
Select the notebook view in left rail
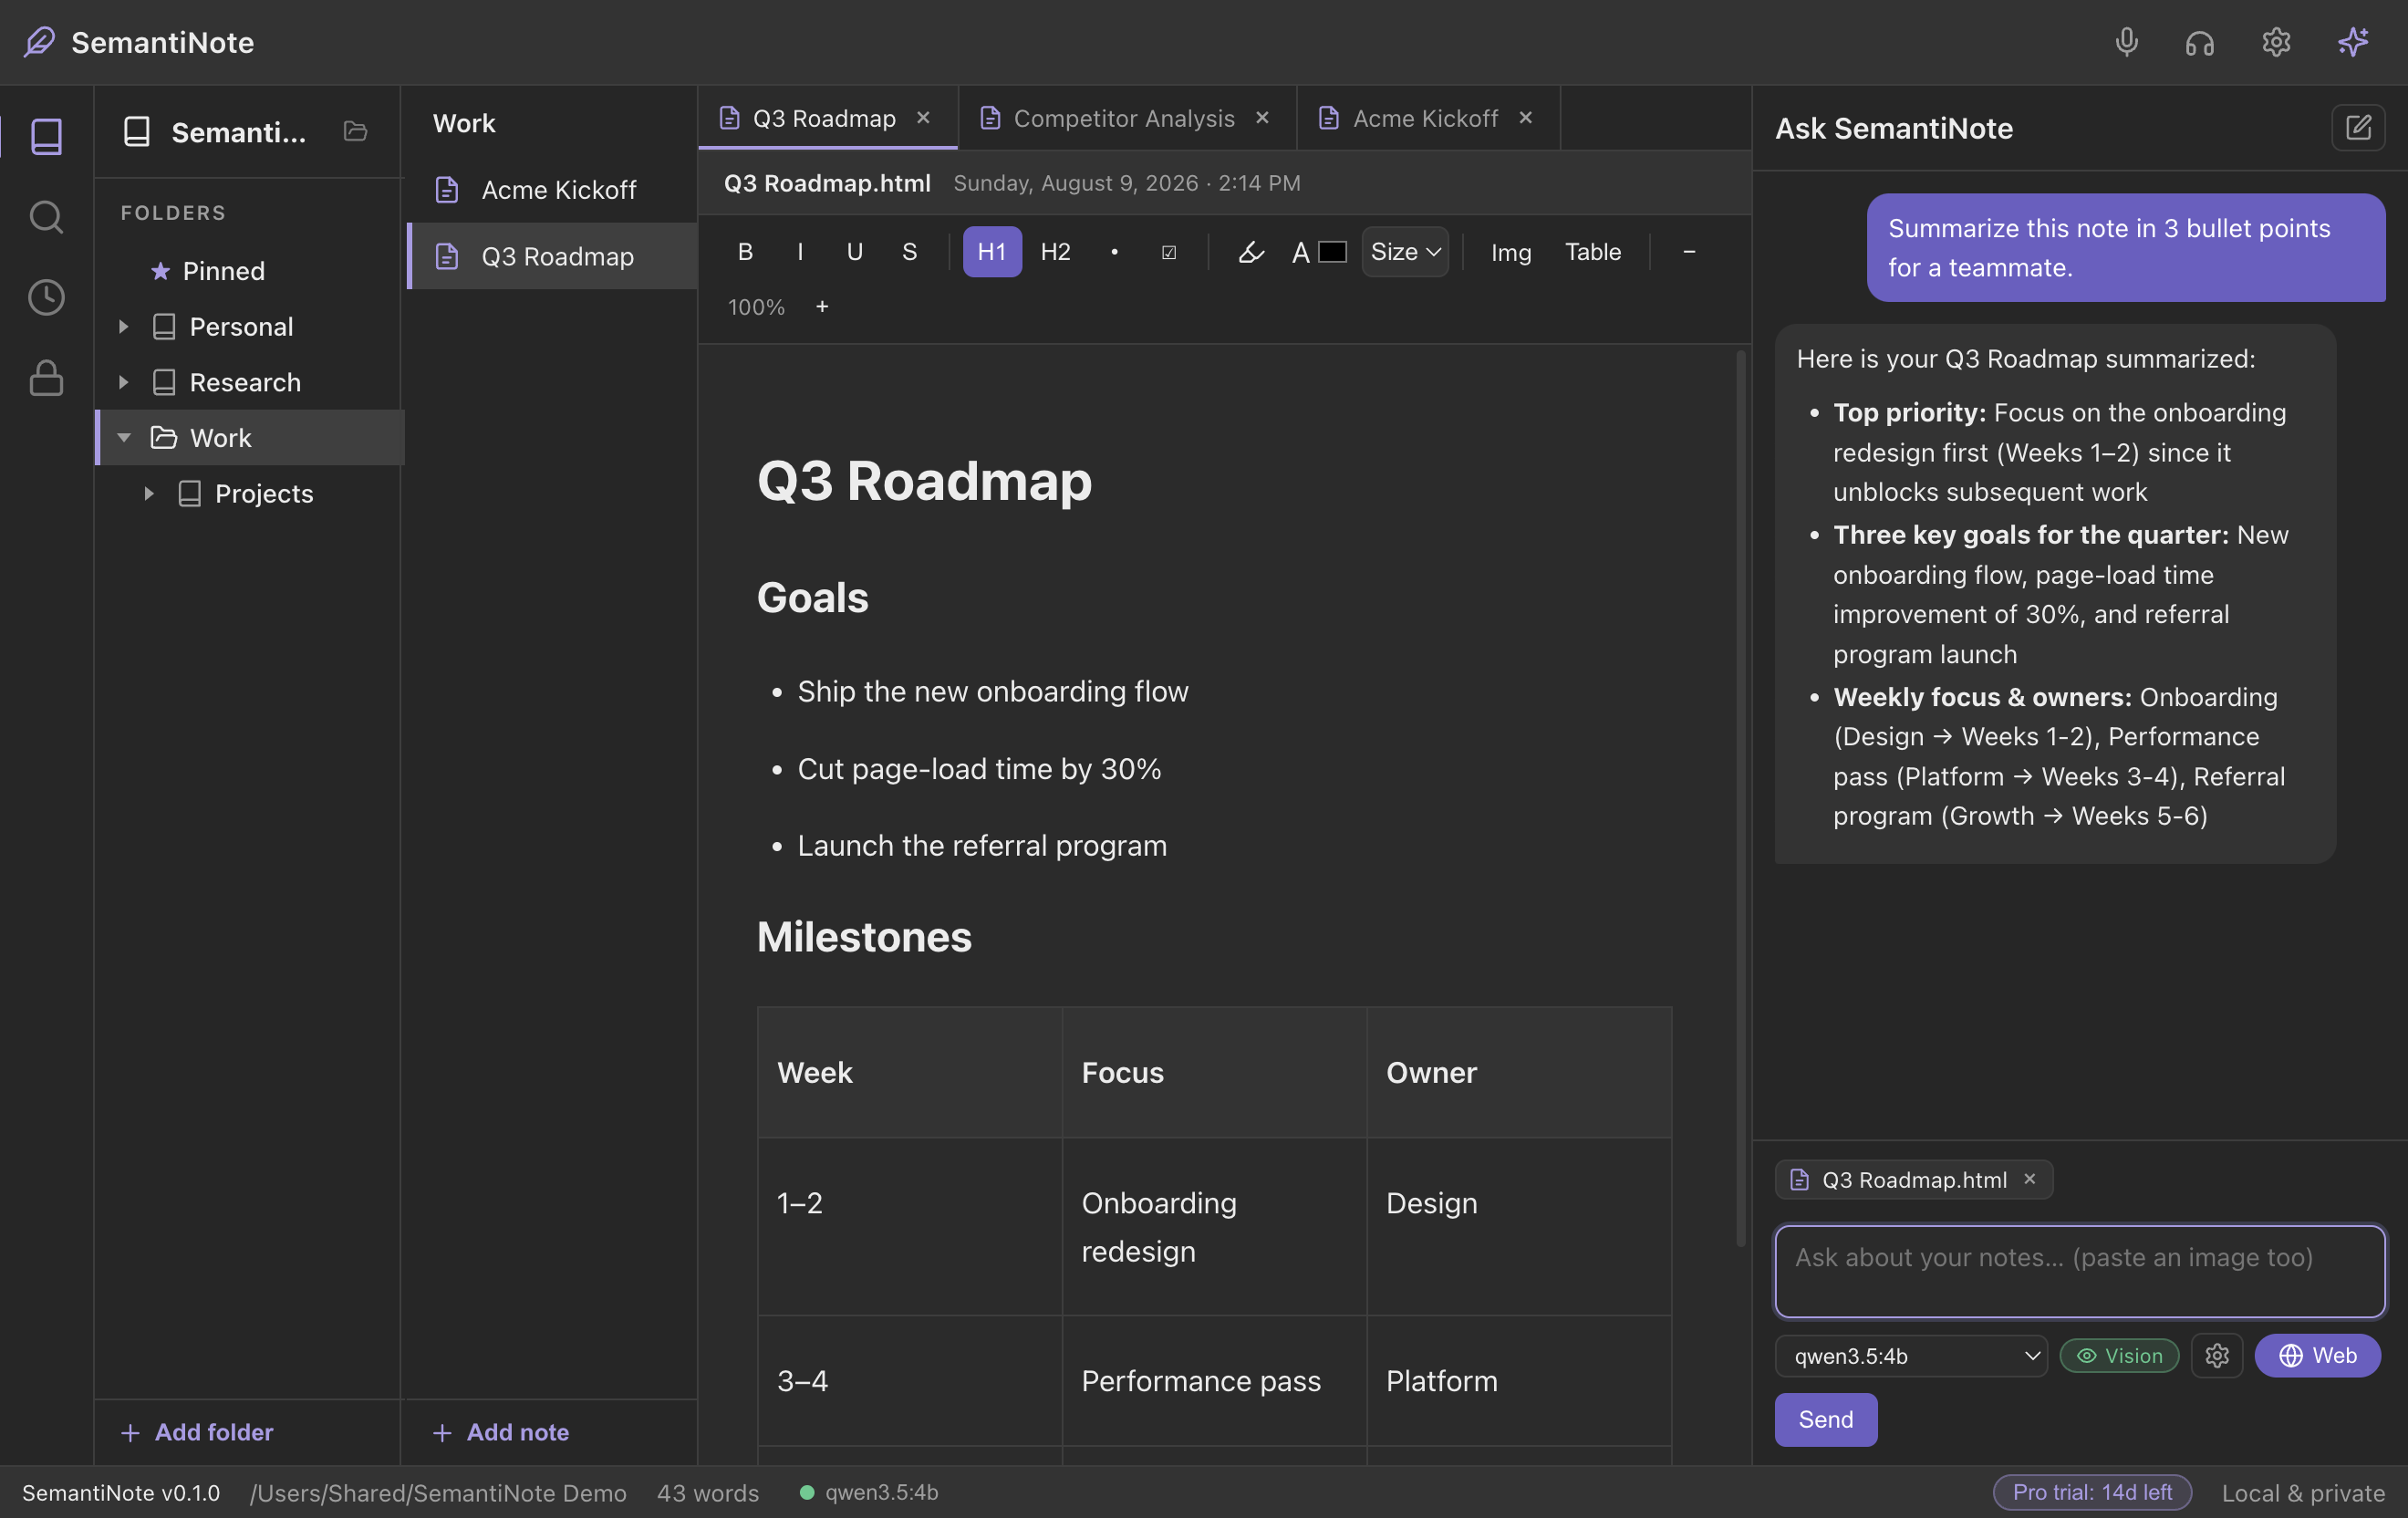pyautogui.click(x=46, y=136)
